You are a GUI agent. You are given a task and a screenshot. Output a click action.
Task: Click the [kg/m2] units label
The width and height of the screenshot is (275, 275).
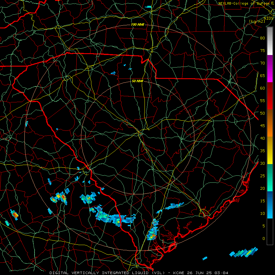(257, 21)
